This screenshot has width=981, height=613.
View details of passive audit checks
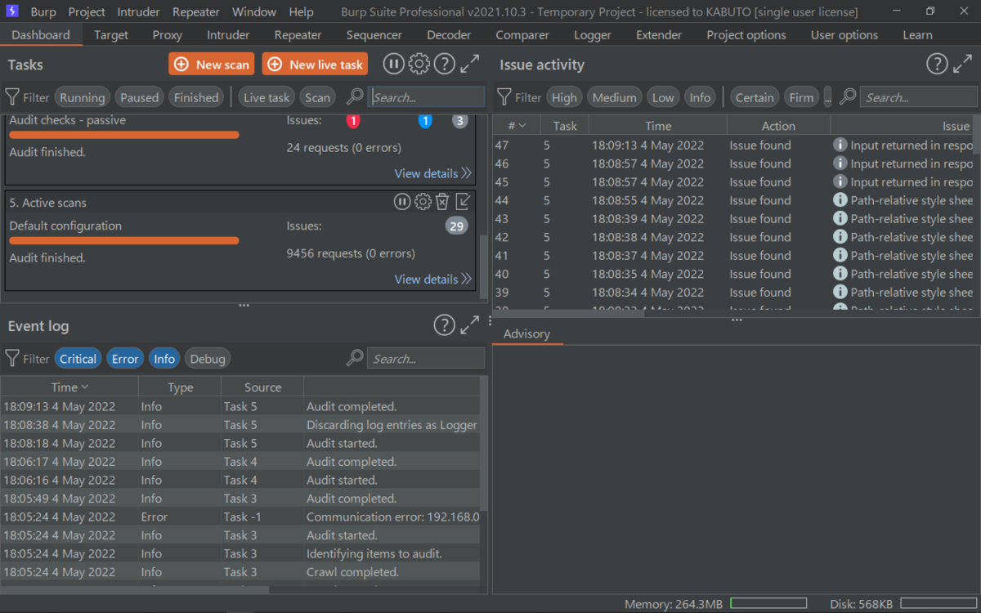click(x=433, y=173)
